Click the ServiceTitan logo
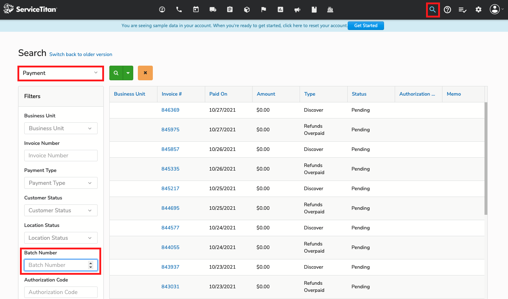508x299 pixels. pyautogui.click(x=30, y=9)
